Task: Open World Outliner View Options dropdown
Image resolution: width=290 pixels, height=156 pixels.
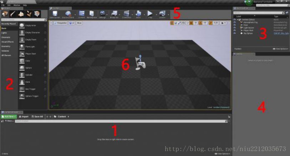Action: tap(281, 49)
